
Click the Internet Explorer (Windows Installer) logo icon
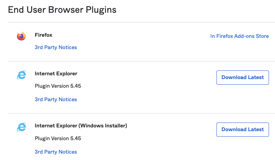pos(21,127)
